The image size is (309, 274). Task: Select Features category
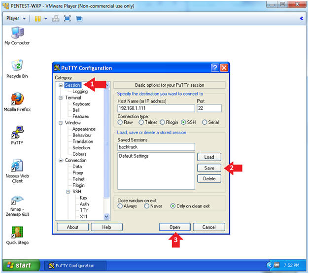click(81, 116)
